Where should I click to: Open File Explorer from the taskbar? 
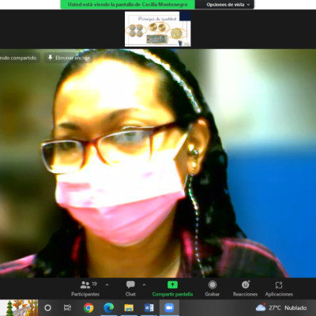[x=129, y=307]
